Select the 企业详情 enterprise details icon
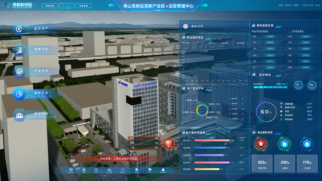The width and height of the screenshot is (322, 181). [109, 170]
